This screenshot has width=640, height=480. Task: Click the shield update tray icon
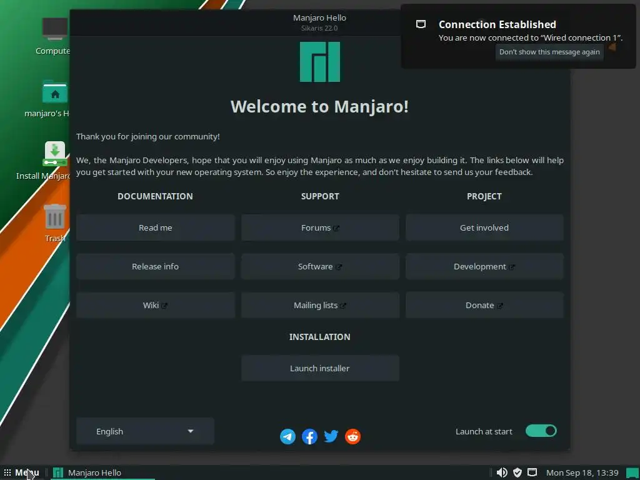click(517, 472)
